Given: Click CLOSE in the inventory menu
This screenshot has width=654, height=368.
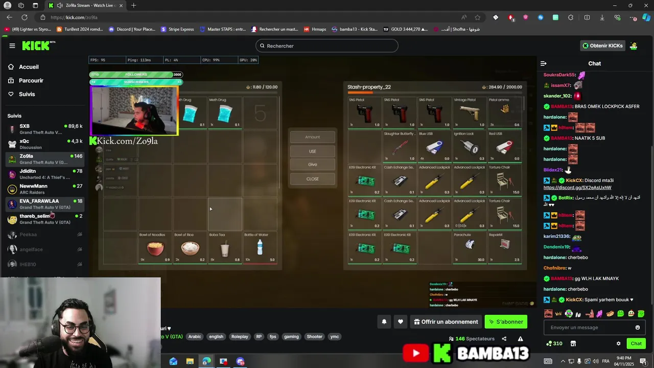Looking at the screenshot, I should pos(313,179).
